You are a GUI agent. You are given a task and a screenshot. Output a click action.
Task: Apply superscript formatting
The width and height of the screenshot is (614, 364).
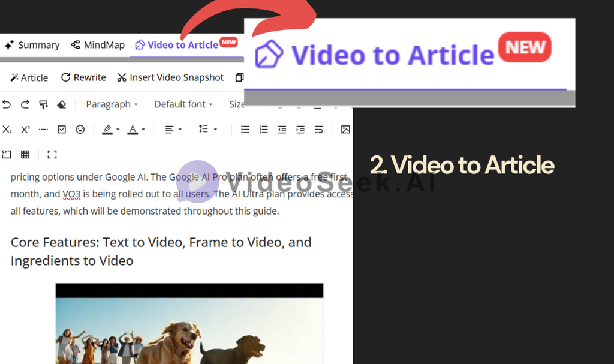tap(25, 130)
